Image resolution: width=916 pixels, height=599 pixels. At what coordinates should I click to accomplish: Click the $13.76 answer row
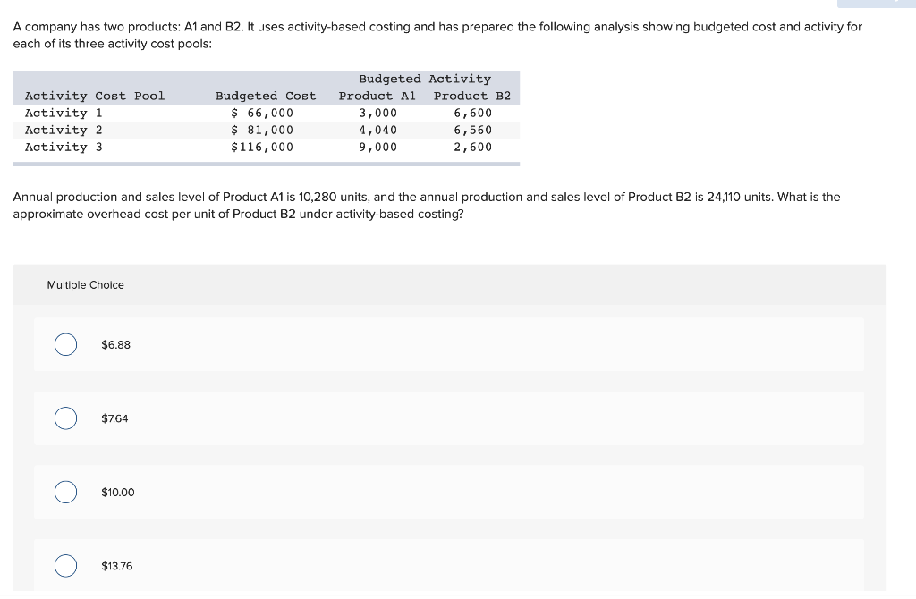(x=447, y=565)
